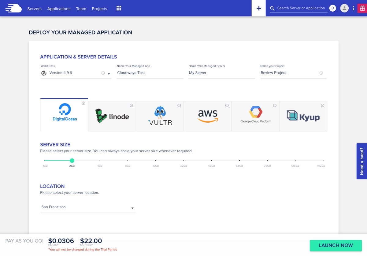Select the AWS provider tab
367x256 pixels.
[208, 116]
